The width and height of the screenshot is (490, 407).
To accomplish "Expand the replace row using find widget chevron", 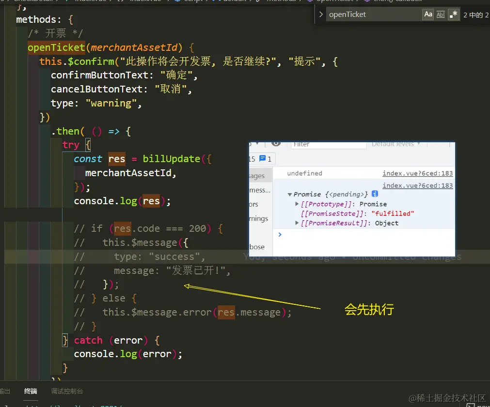I will point(321,15).
